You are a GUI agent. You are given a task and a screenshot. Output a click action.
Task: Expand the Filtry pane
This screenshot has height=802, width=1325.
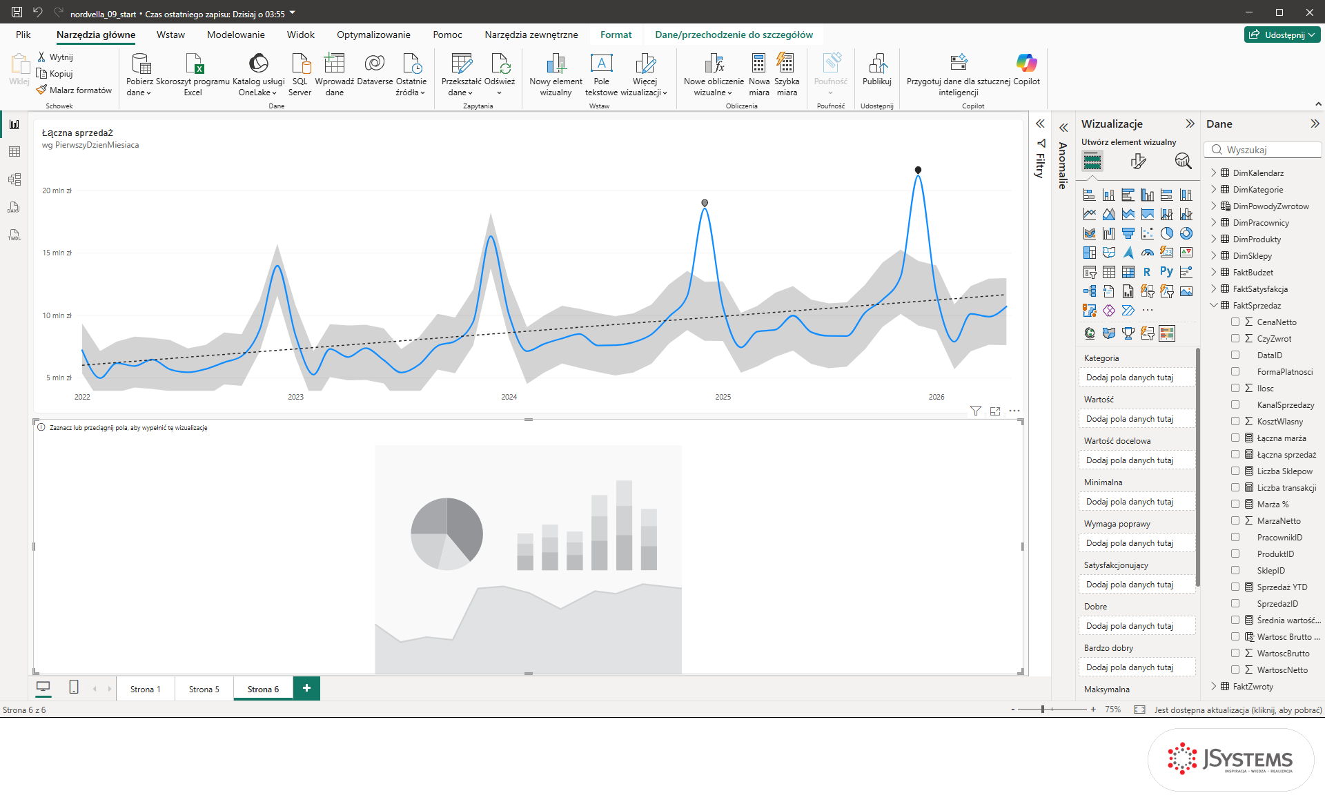[1040, 124]
